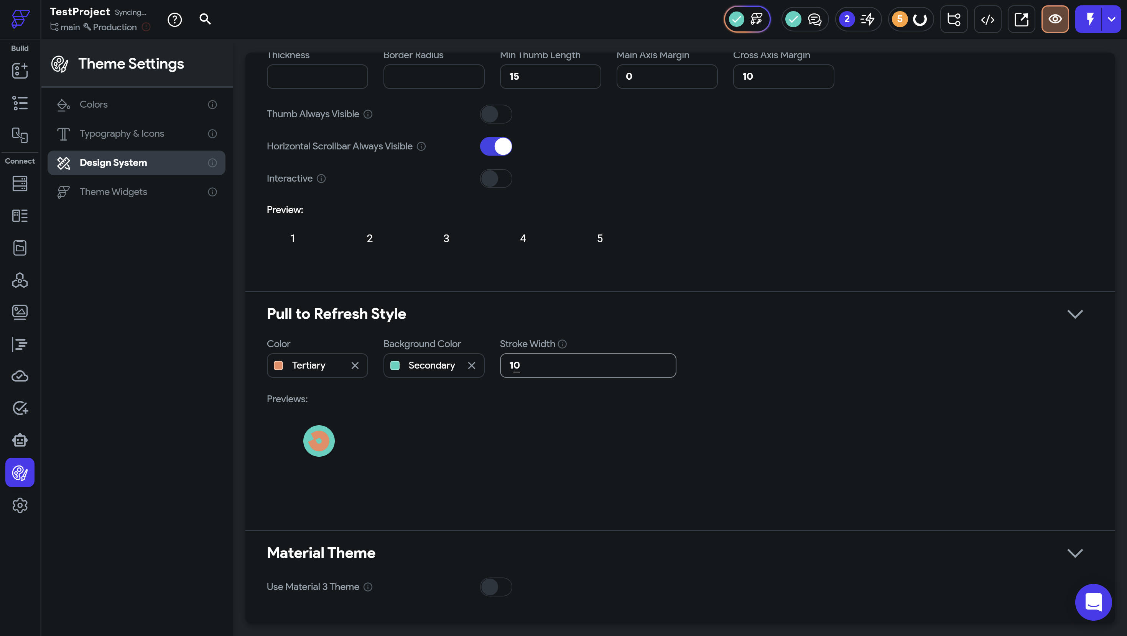Open Typography & Icons settings
The height and width of the screenshot is (636, 1127).
pyautogui.click(x=122, y=134)
